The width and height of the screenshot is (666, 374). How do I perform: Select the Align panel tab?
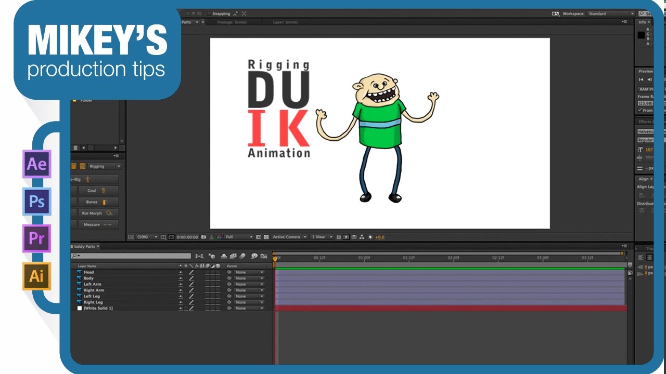point(644,179)
